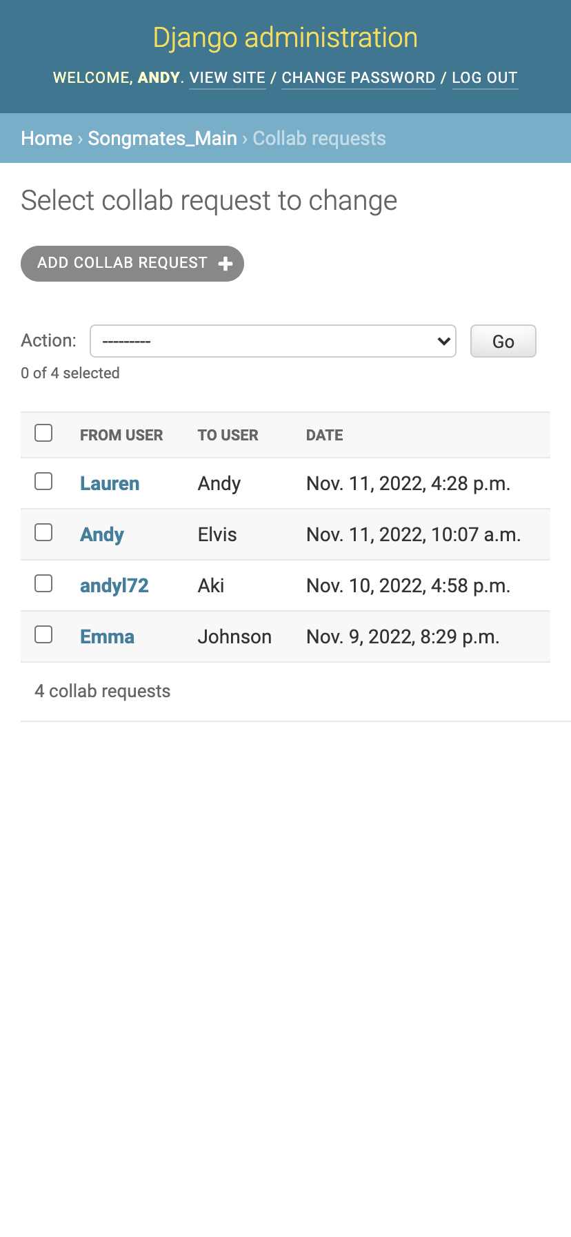Screen dimensions: 571x1237
Task: Tick the andyl72 row checkbox
Action: click(43, 583)
